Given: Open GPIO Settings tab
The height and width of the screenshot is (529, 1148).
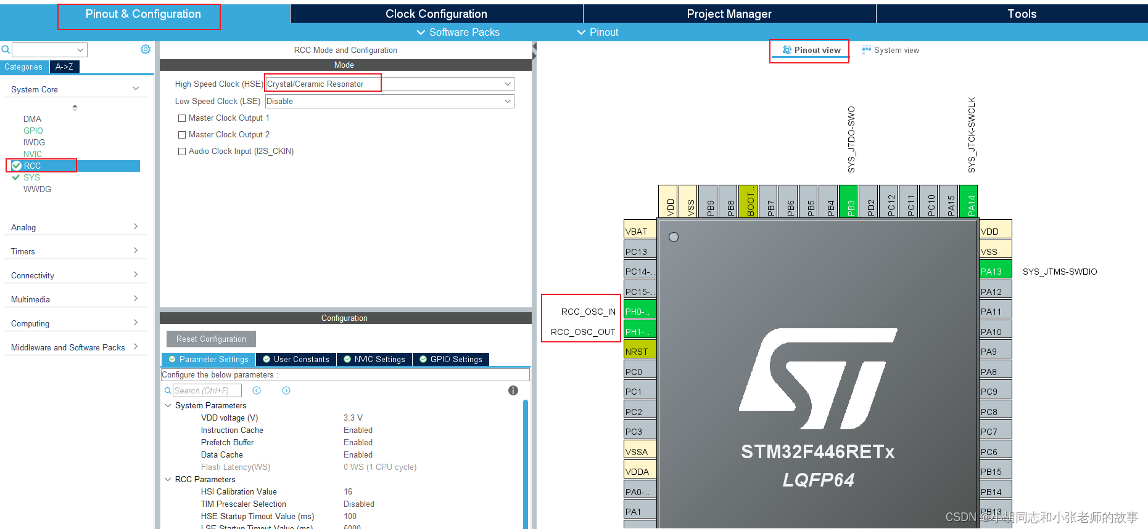Looking at the screenshot, I should point(451,359).
